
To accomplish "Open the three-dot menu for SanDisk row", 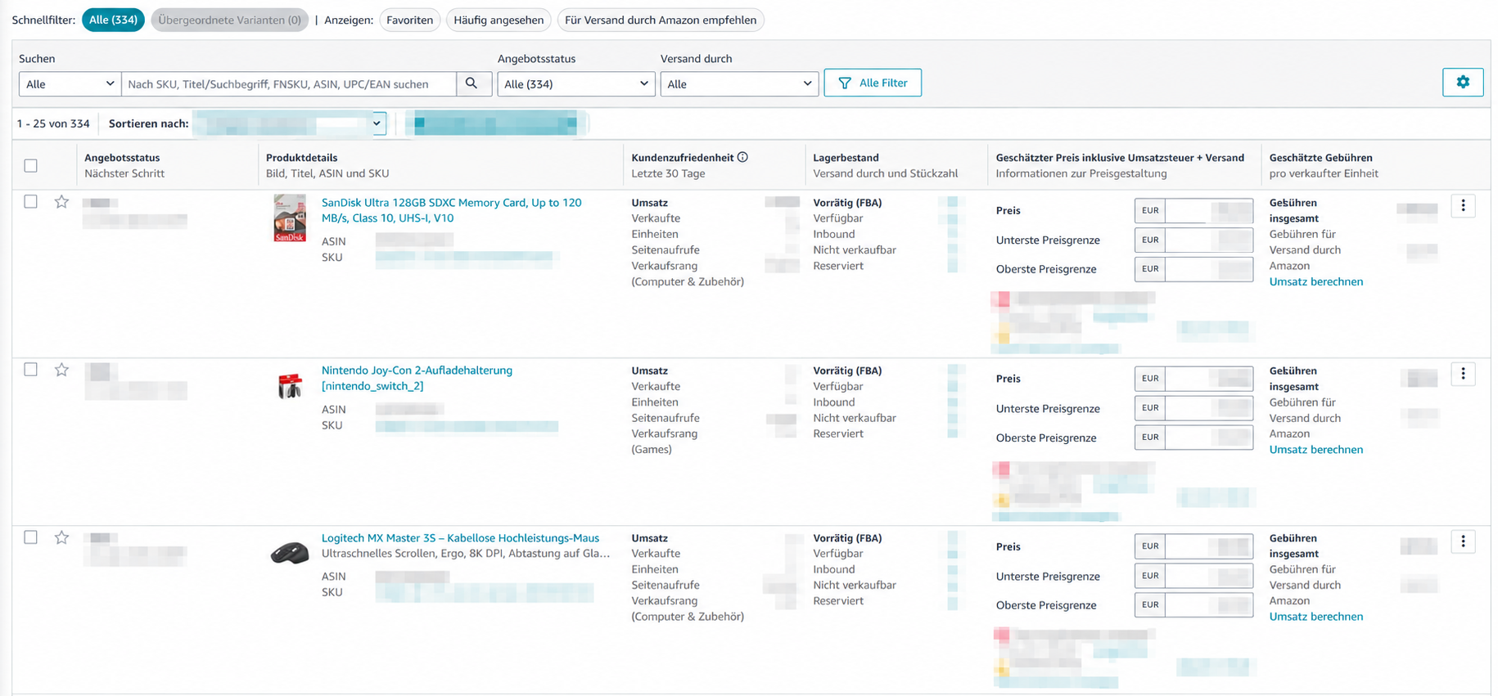I will 1463,206.
